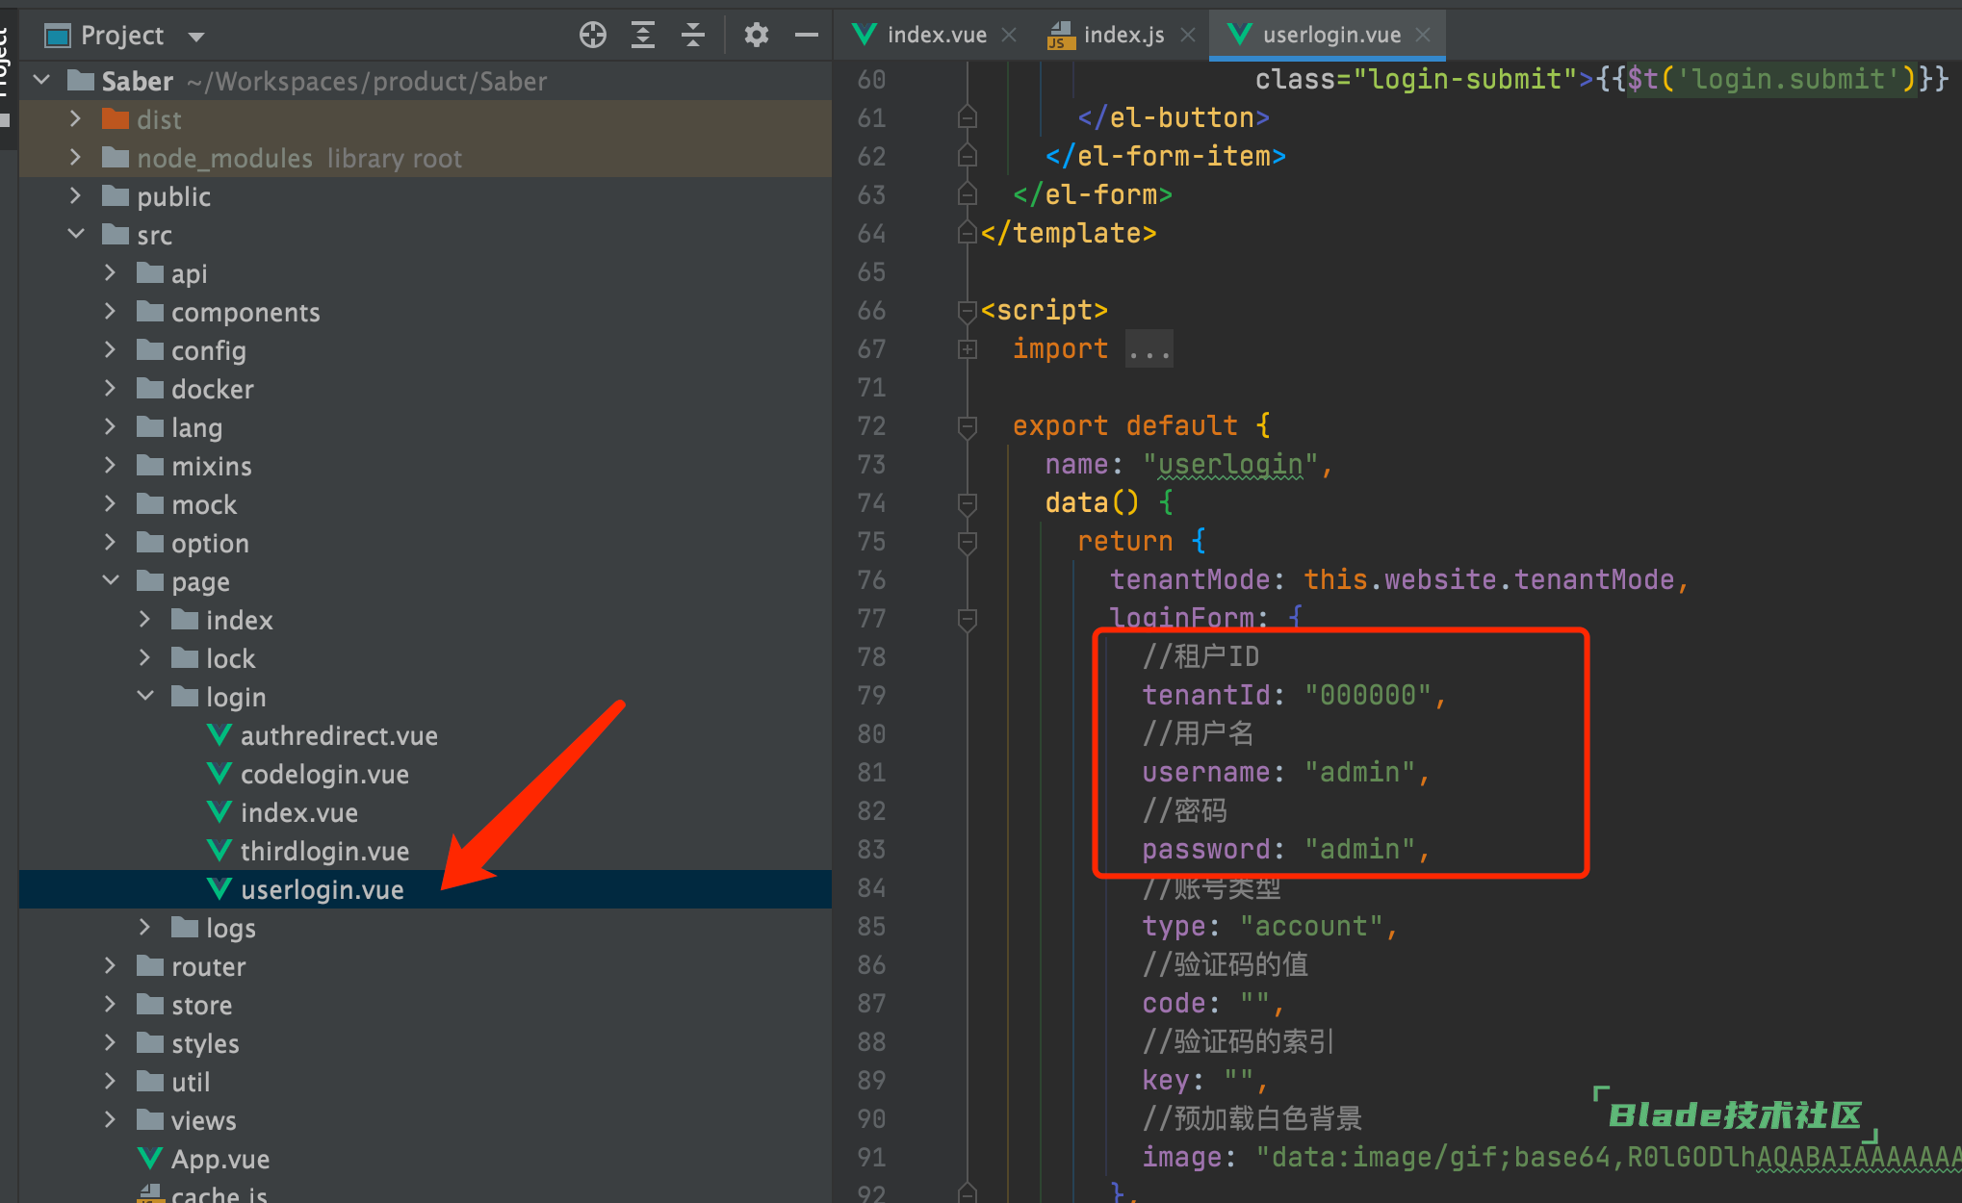Screen dimensions: 1962x1203
Task: Close the index.vue tab
Action: 1009,35
